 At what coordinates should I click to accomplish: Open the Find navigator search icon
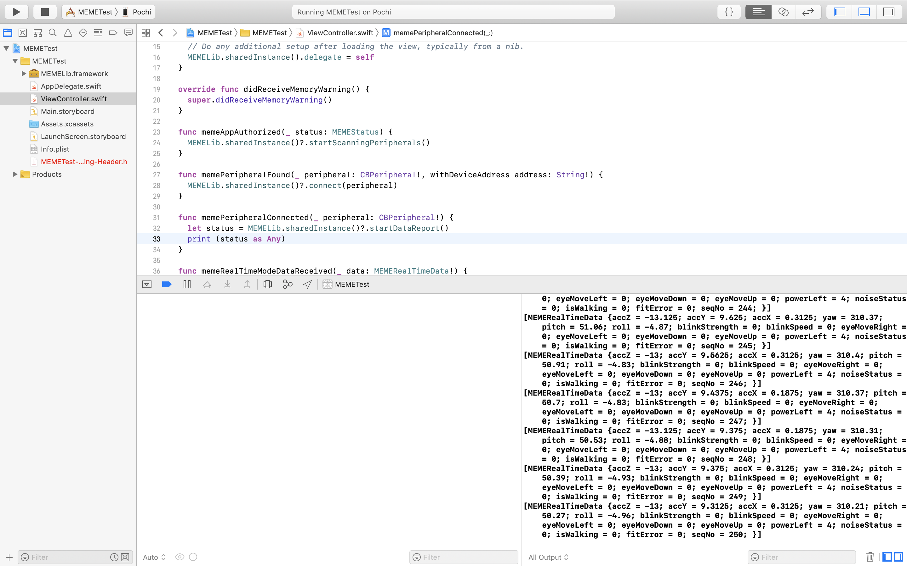[x=53, y=33]
